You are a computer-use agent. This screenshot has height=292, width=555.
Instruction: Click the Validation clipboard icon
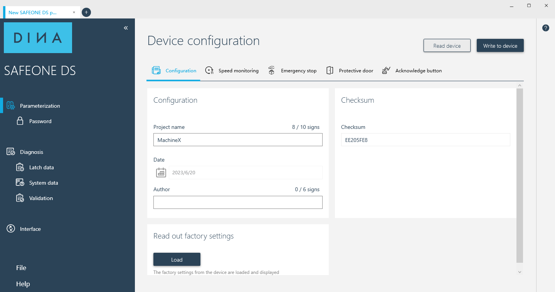[20, 198]
